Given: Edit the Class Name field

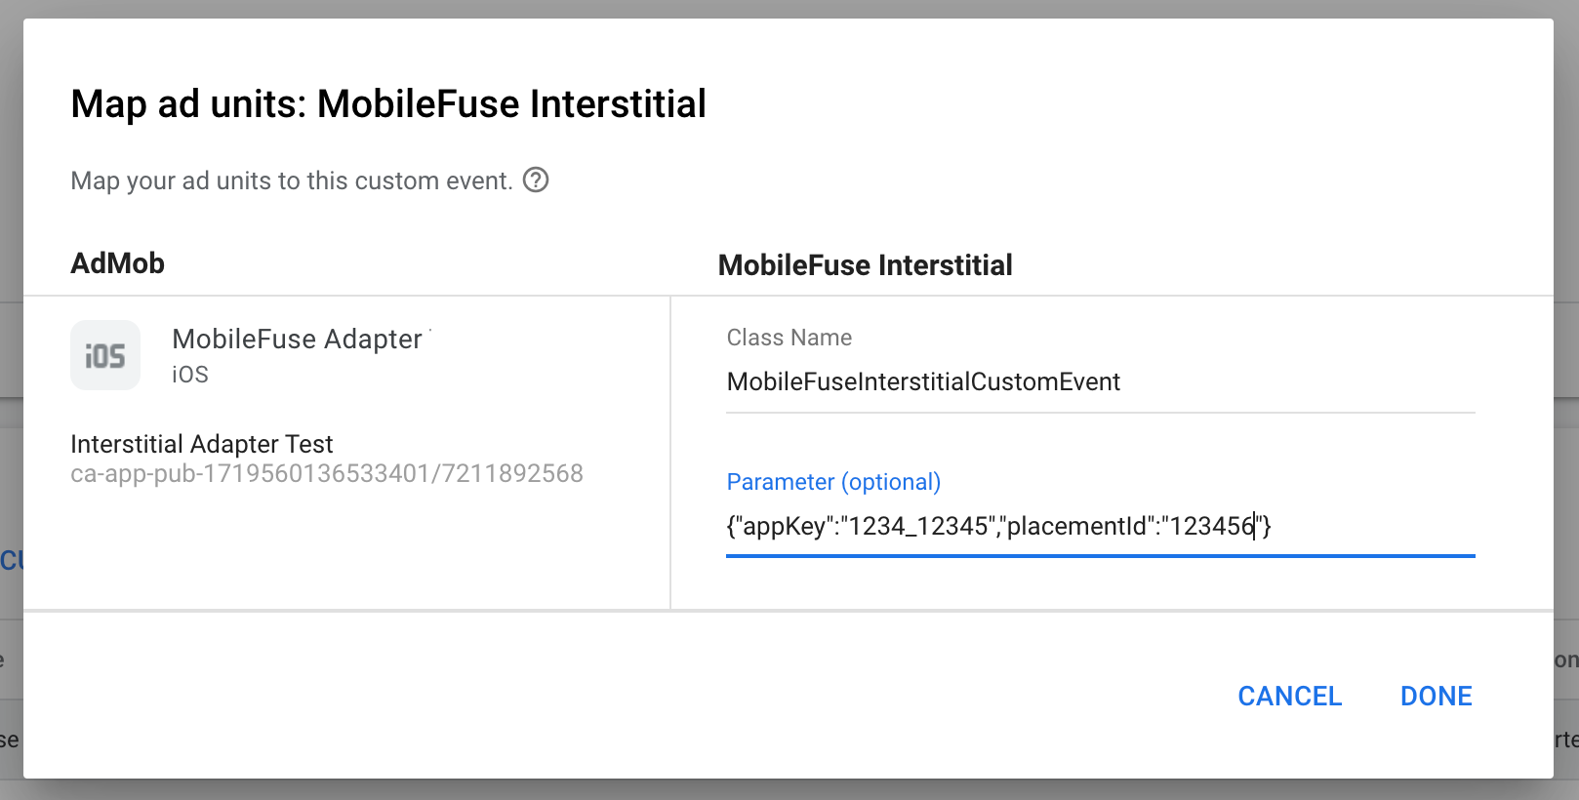Looking at the screenshot, I should pos(1101,381).
